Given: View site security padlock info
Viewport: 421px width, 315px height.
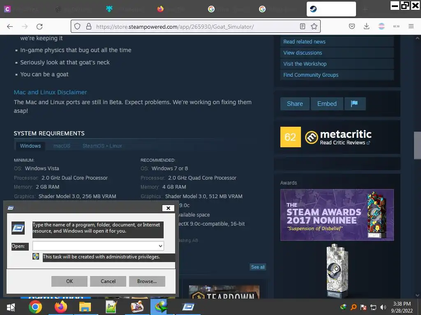Looking at the screenshot, I should click(x=89, y=26).
